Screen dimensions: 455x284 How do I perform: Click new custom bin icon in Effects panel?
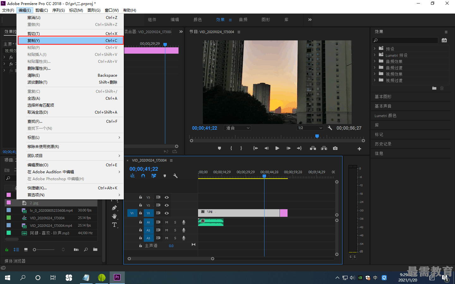tap(434, 88)
